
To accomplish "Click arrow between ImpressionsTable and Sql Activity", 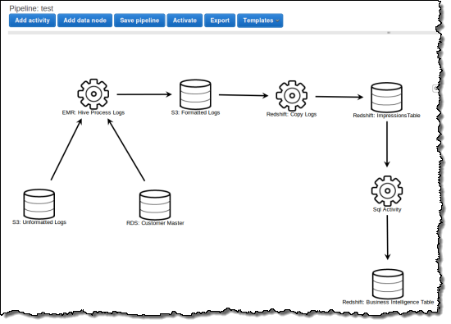I will coord(387,144).
